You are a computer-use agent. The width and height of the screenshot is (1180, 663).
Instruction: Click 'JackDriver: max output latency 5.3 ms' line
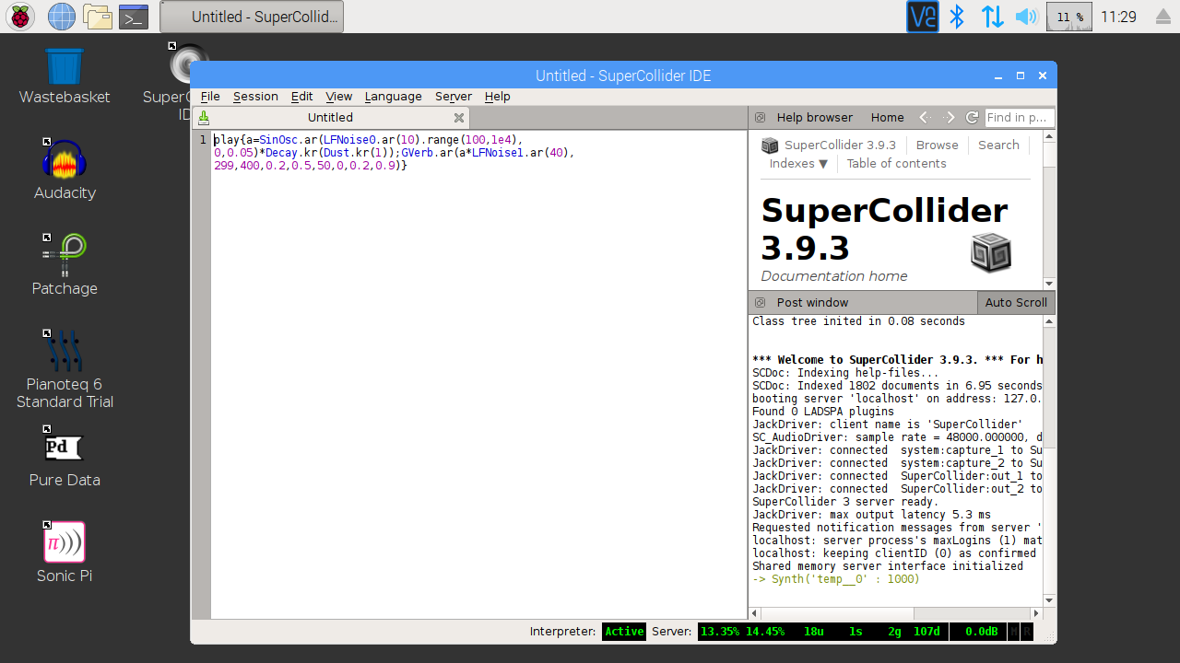coord(872,515)
